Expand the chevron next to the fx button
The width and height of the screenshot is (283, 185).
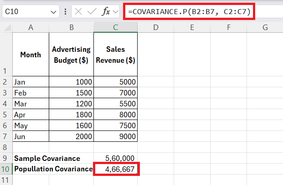point(115,12)
